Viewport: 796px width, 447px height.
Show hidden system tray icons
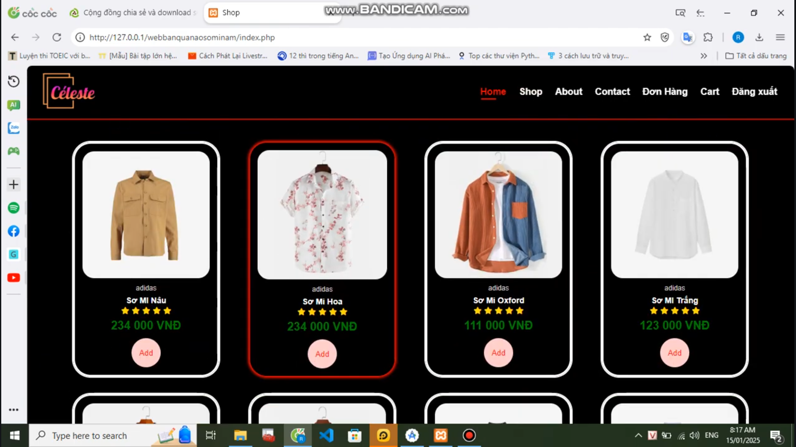pyautogui.click(x=638, y=435)
